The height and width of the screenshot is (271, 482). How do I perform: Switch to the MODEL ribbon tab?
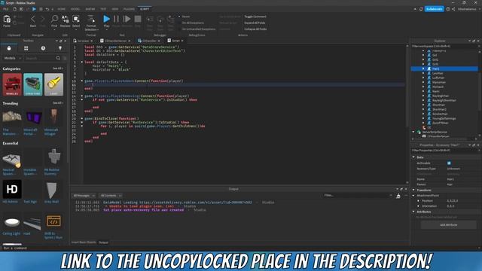coord(75,9)
